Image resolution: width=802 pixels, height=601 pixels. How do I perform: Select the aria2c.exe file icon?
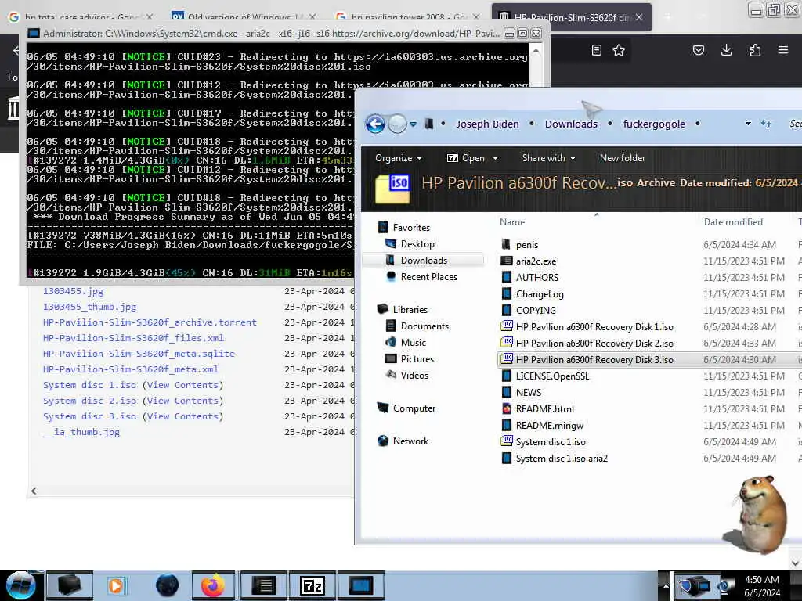tap(507, 261)
